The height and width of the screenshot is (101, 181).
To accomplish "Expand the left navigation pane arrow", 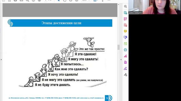I will [1, 59].
